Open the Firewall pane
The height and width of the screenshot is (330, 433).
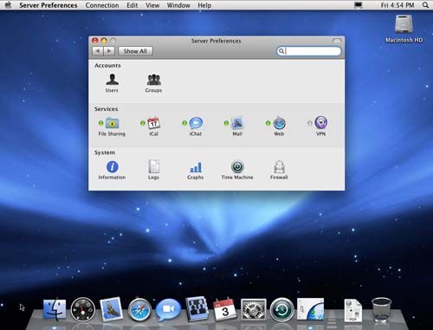click(279, 170)
